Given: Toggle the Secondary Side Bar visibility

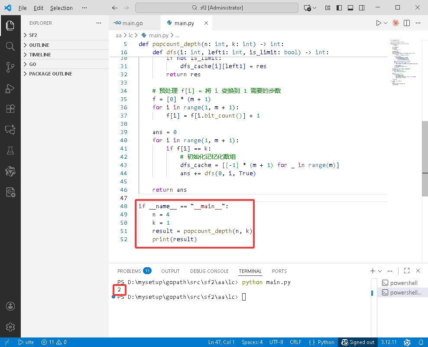Looking at the screenshot, I should [x=362, y=8].
